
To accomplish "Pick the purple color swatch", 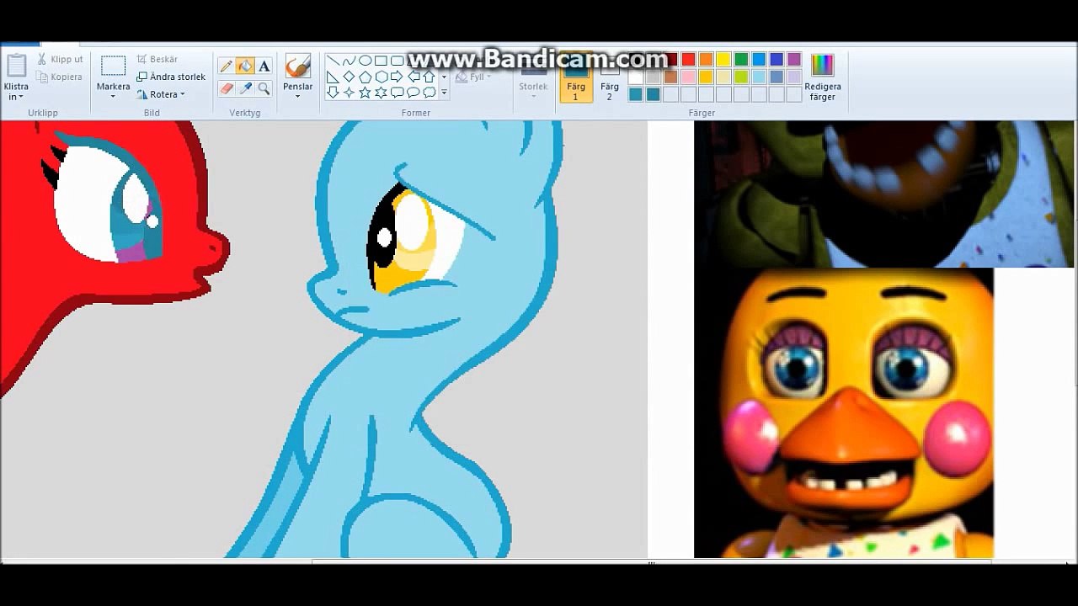I will (794, 59).
